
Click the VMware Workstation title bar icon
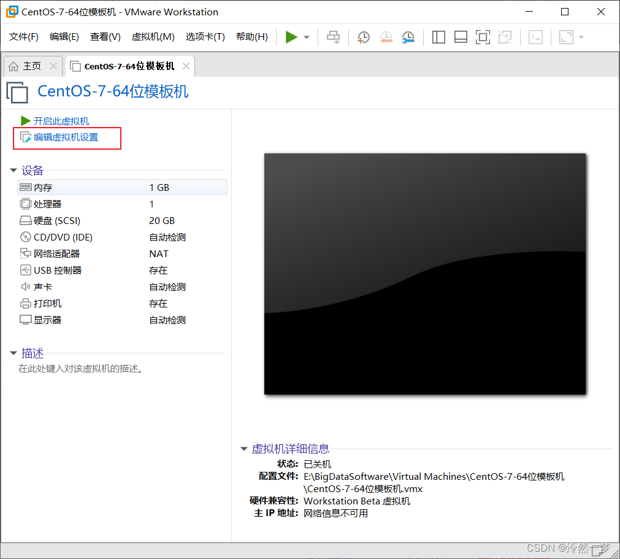(x=12, y=12)
